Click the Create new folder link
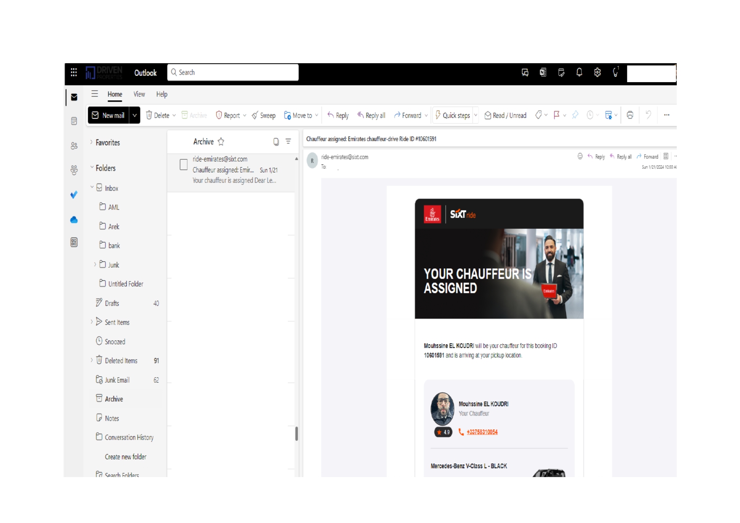Viewport: 740px width, 523px height. pos(125,457)
